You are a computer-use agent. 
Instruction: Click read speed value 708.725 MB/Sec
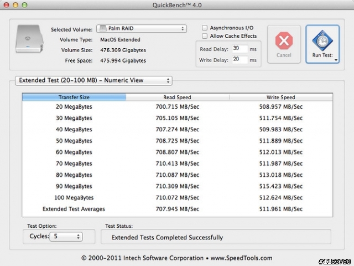pos(178,141)
